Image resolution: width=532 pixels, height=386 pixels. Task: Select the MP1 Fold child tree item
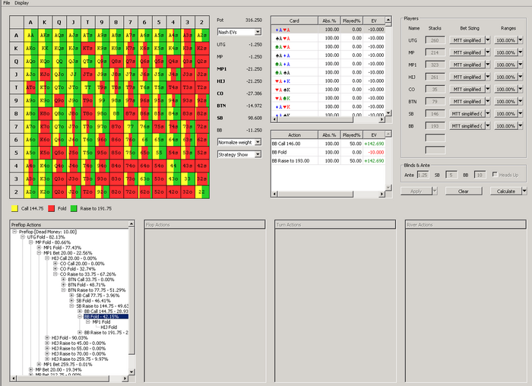click(101, 322)
